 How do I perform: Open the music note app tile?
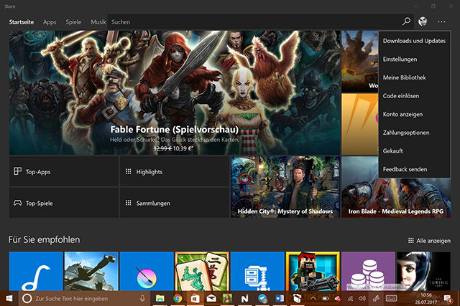point(36,271)
